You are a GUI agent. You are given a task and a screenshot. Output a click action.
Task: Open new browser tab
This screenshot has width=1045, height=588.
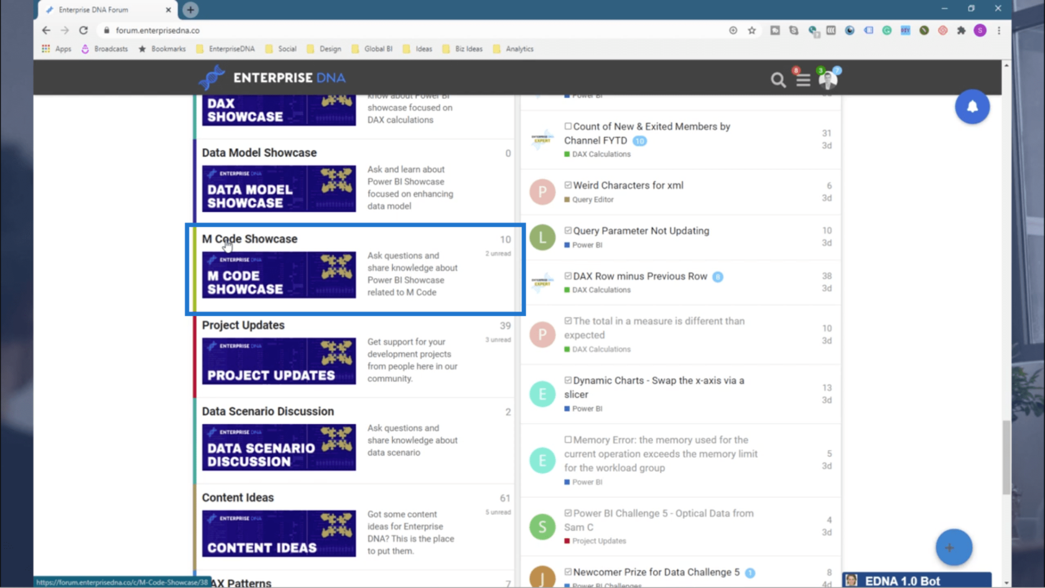pos(190,9)
